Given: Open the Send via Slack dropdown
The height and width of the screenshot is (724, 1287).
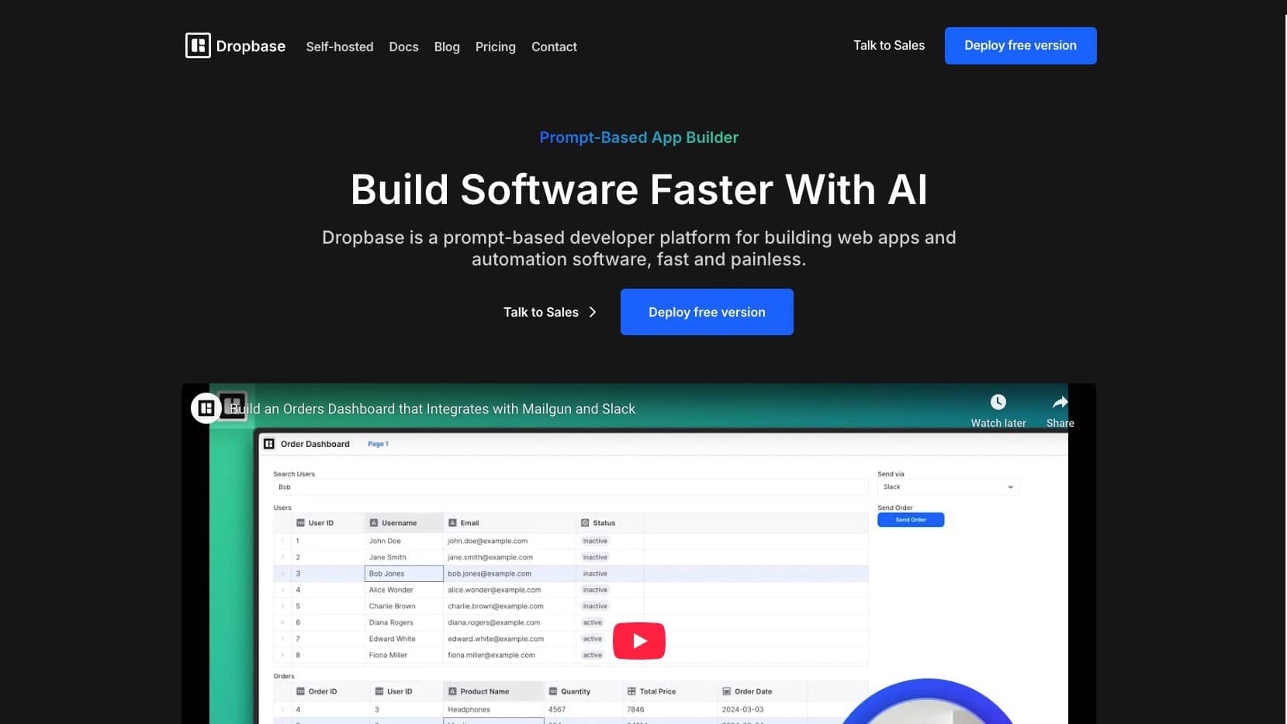Looking at the screenshot, I should click(947, 487).
